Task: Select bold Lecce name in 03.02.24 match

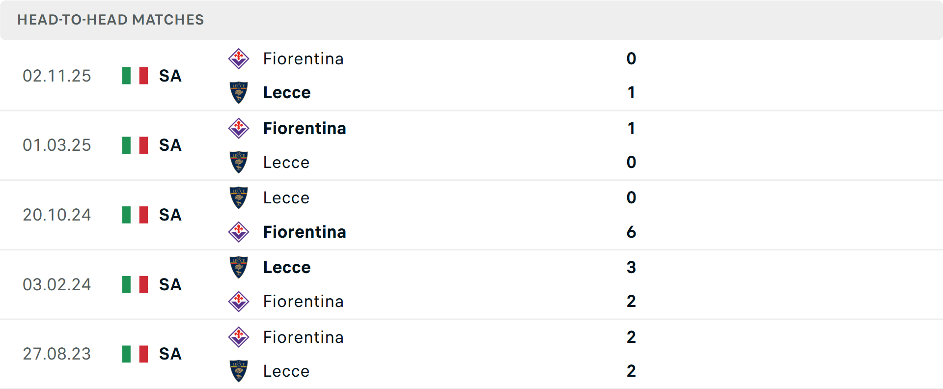Action: (287, 267)
